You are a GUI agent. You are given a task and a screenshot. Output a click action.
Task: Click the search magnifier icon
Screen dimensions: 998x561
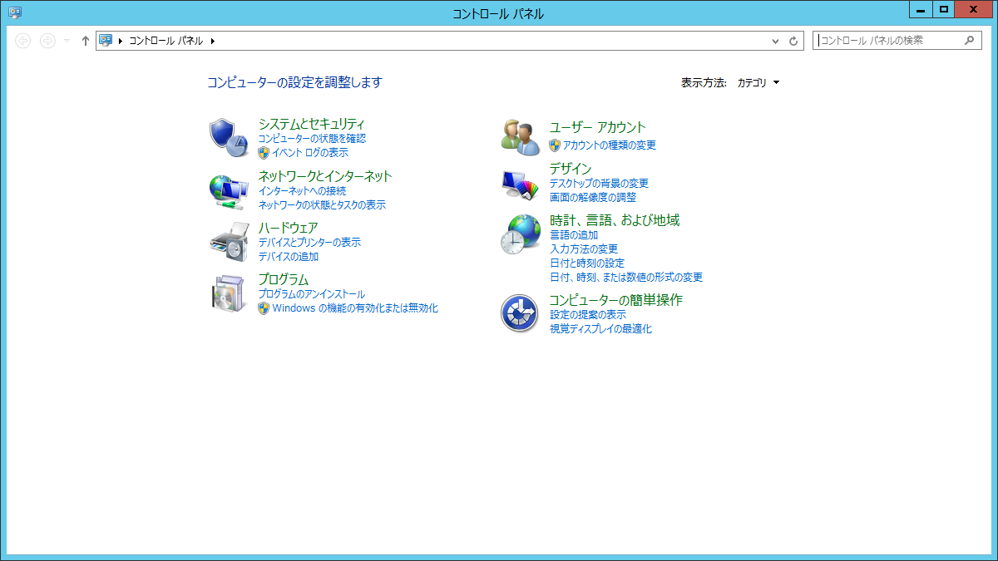pos(969,40)
